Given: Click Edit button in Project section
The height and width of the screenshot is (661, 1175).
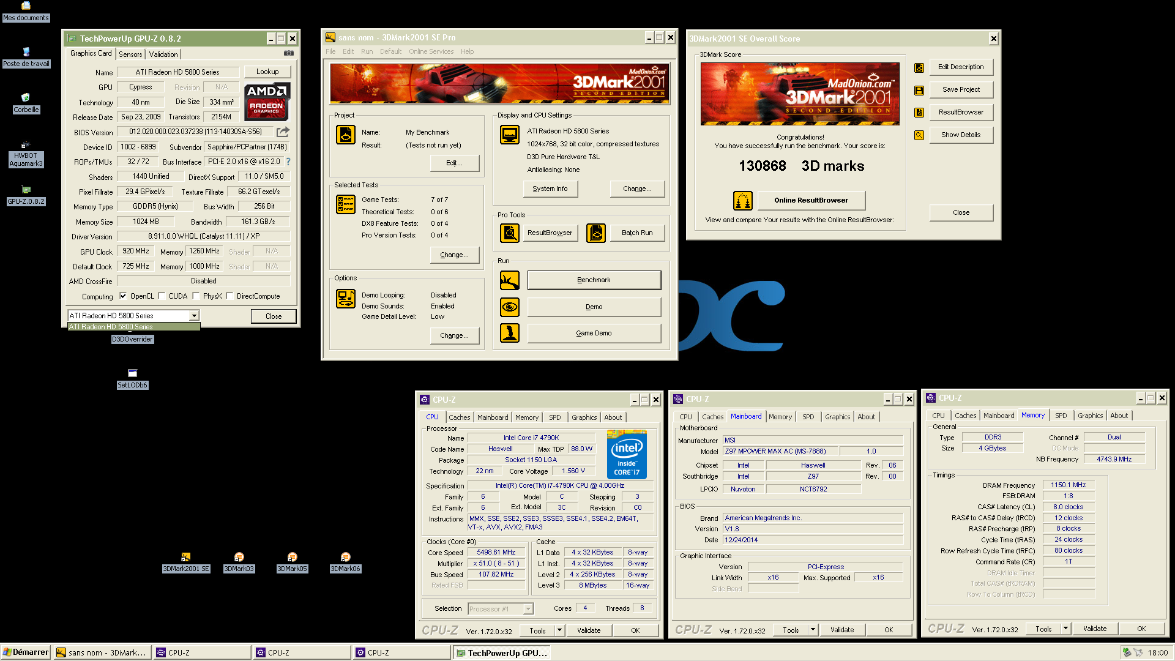Looking at the screenshot, I should (x=454, y=163).
